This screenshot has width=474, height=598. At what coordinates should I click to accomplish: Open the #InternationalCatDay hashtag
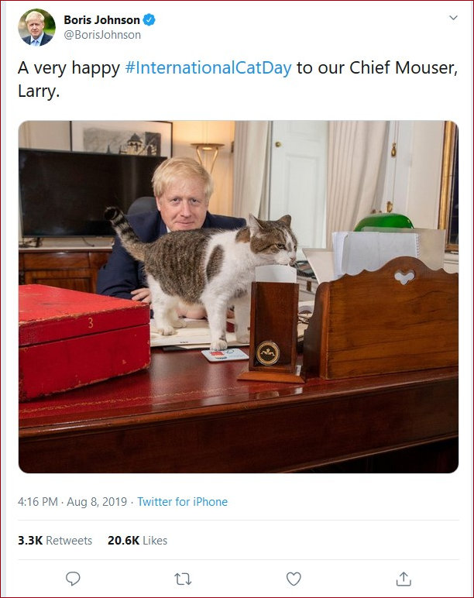208,67
